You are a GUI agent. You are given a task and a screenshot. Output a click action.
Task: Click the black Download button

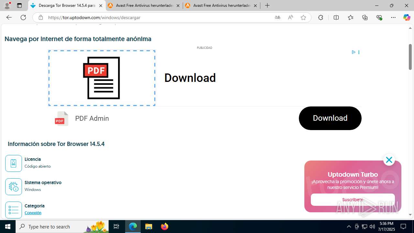point(330,118)
